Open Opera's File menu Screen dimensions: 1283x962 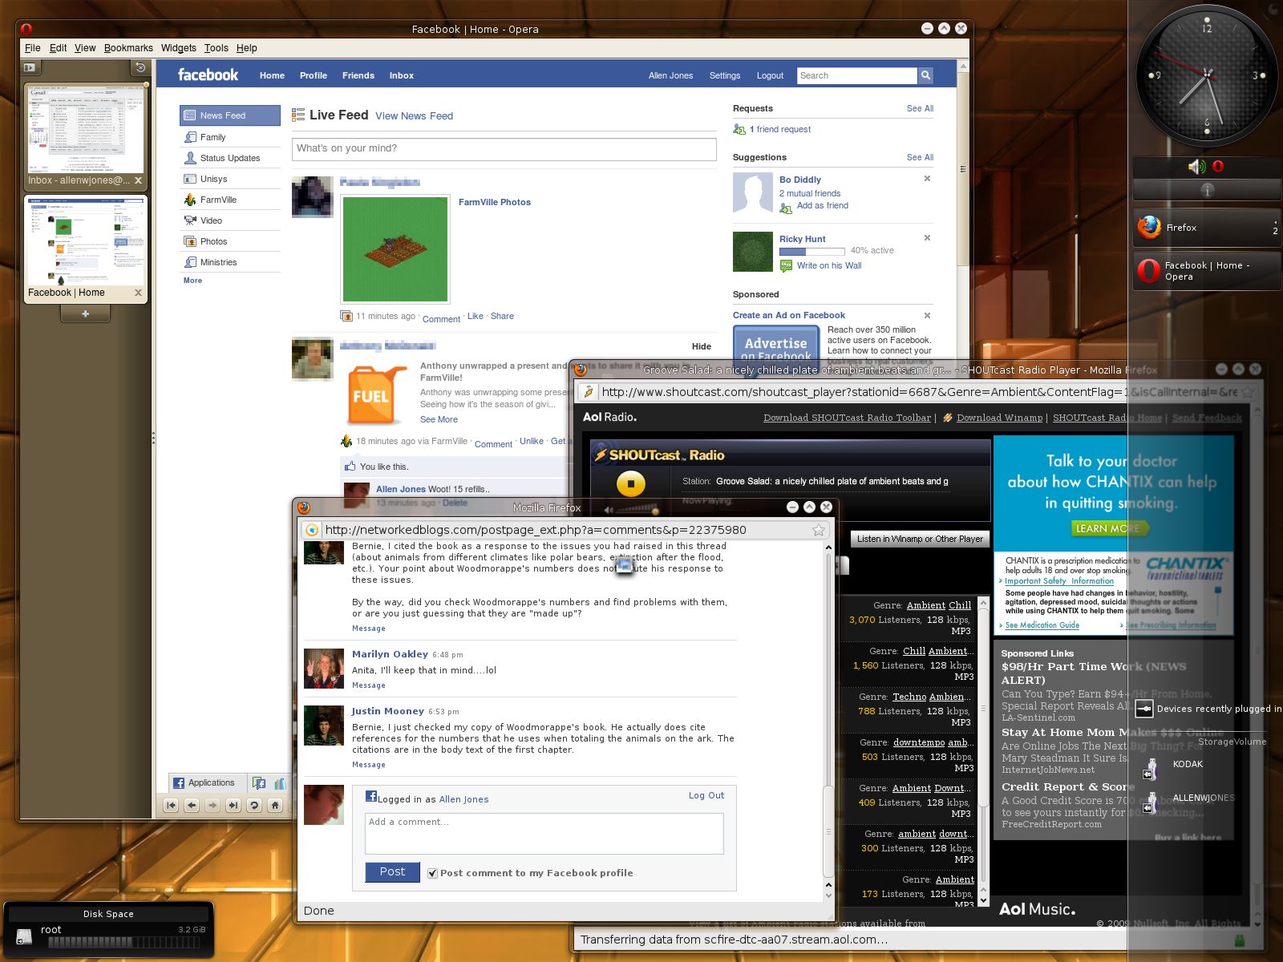click(32, 48)
